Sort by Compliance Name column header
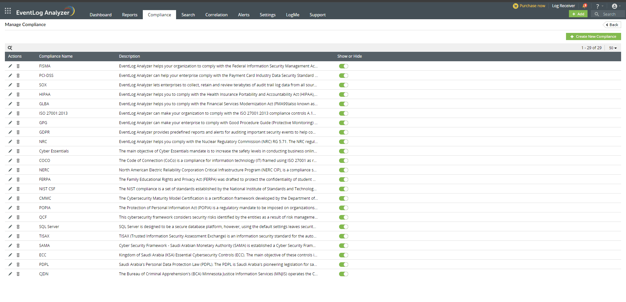 tap(56, 56)
